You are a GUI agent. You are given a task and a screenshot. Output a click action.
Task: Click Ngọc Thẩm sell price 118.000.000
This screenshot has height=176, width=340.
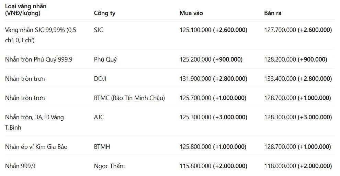pyautogui.click(x=280, y=166)
